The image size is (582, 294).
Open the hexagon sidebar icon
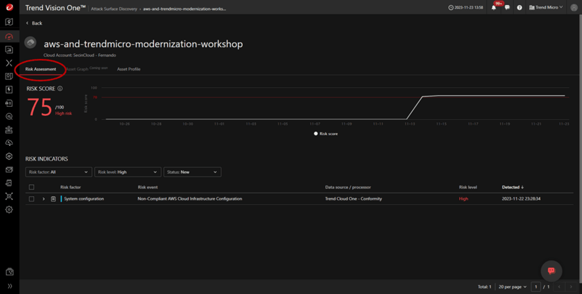10,156
